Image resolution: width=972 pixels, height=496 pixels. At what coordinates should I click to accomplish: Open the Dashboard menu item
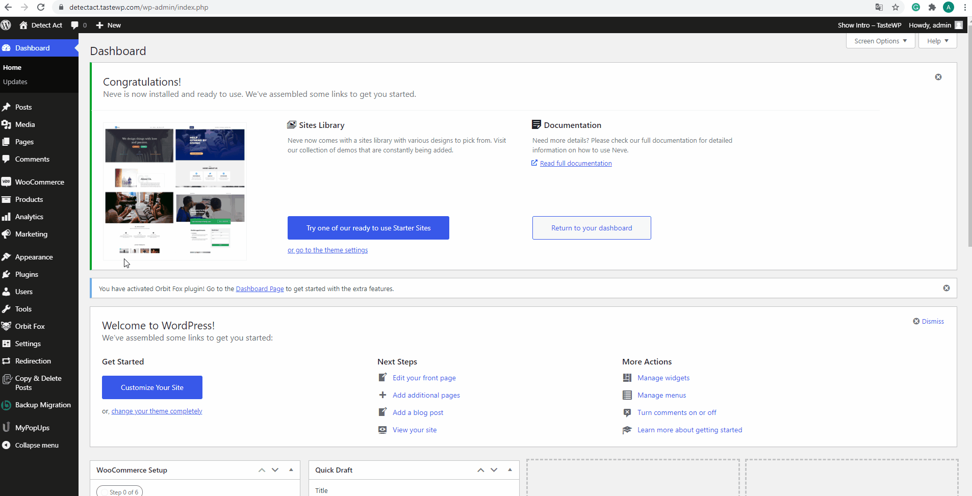[x=39, y=48]
